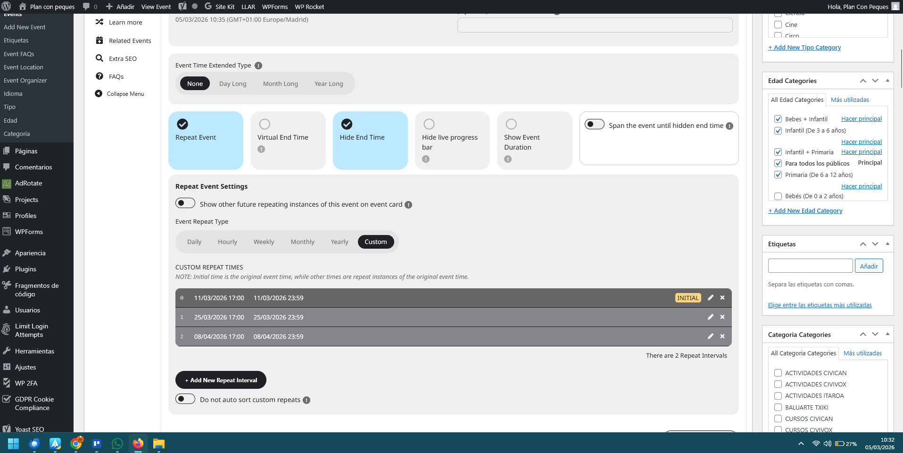
Task: Open the Extra SEO section
Action: click(123, 59)
